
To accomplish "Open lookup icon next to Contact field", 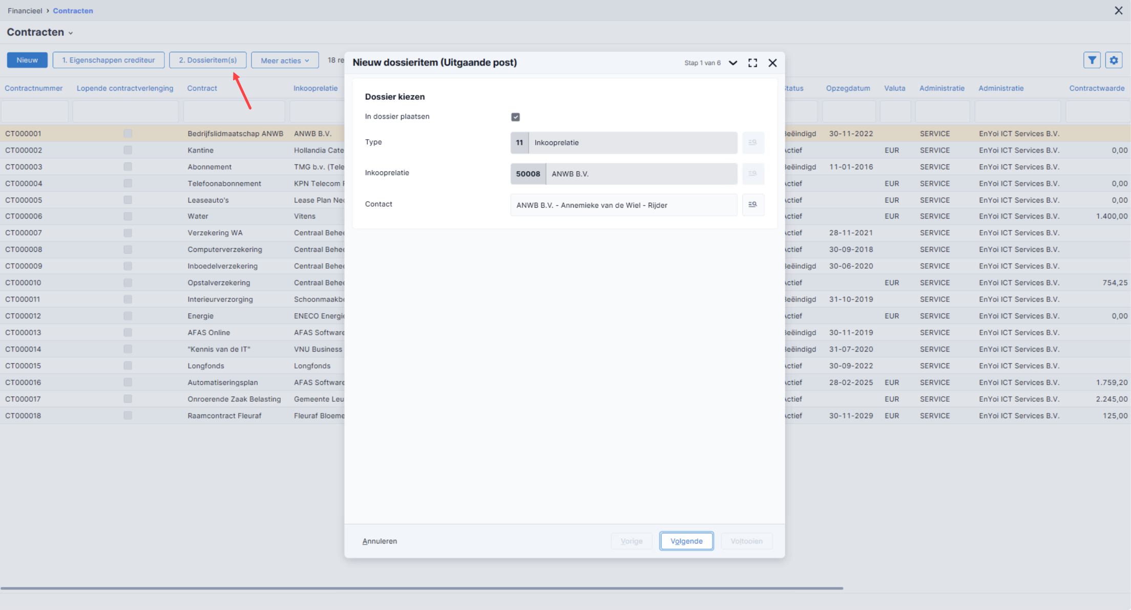I will pyautogui.click(x=753, y=205).
